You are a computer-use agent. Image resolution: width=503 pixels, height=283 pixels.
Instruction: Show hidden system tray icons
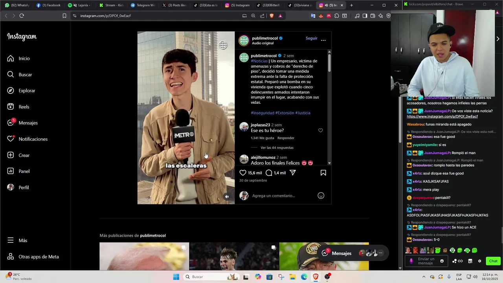pyautogui.click(x=424, y=277)
